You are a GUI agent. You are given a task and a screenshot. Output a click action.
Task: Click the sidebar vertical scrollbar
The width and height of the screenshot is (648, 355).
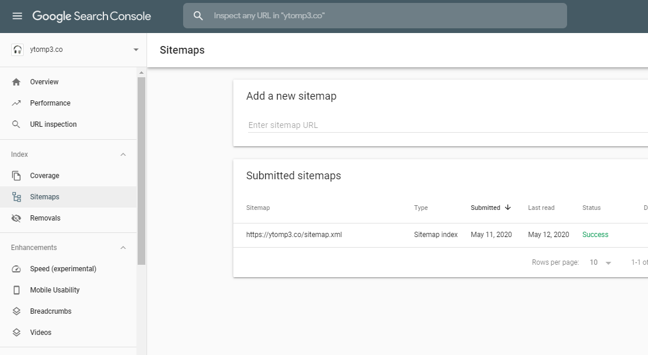pyautogui.click(x=141, y=171)
